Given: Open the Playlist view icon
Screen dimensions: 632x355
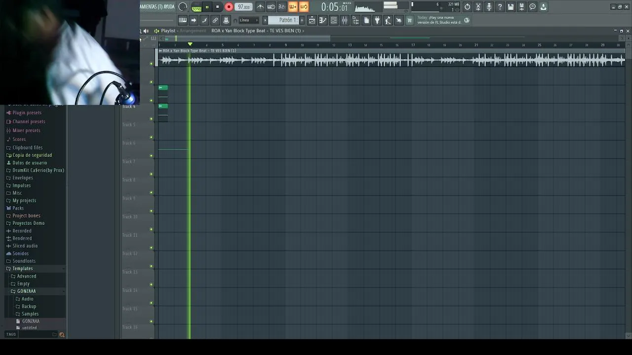Looking at the screenshot, I should click(312, 20).
